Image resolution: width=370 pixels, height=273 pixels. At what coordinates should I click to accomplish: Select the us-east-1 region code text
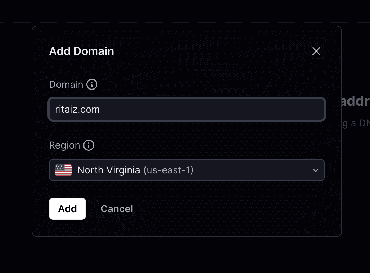(x=168, y=170)
